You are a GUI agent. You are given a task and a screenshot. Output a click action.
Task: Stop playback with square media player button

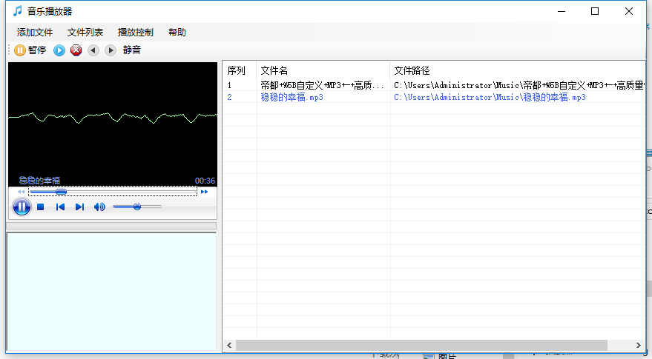coord(40,207)
